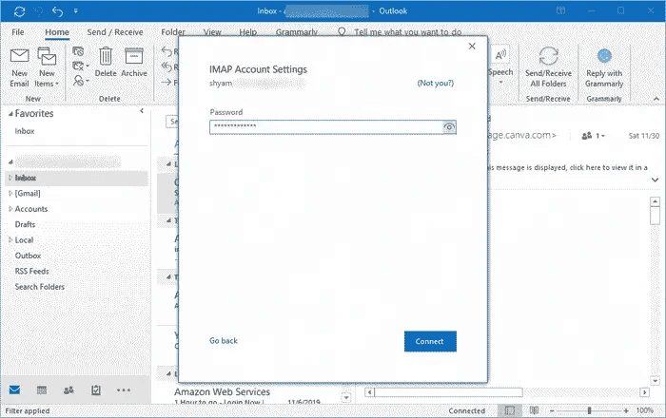Open the New Items menu
Viewport: 666px width, 418px height.
tap(47, 67)
